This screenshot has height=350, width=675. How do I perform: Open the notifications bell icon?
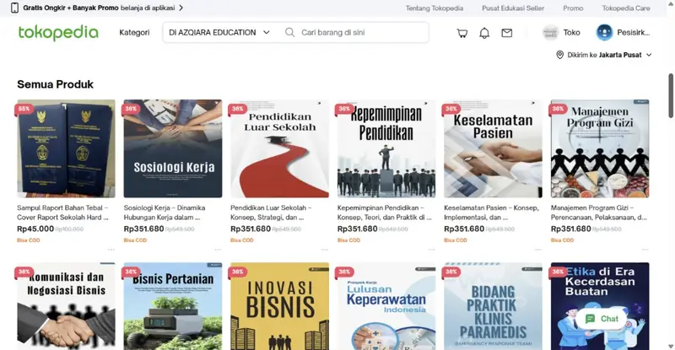point(484,33)
